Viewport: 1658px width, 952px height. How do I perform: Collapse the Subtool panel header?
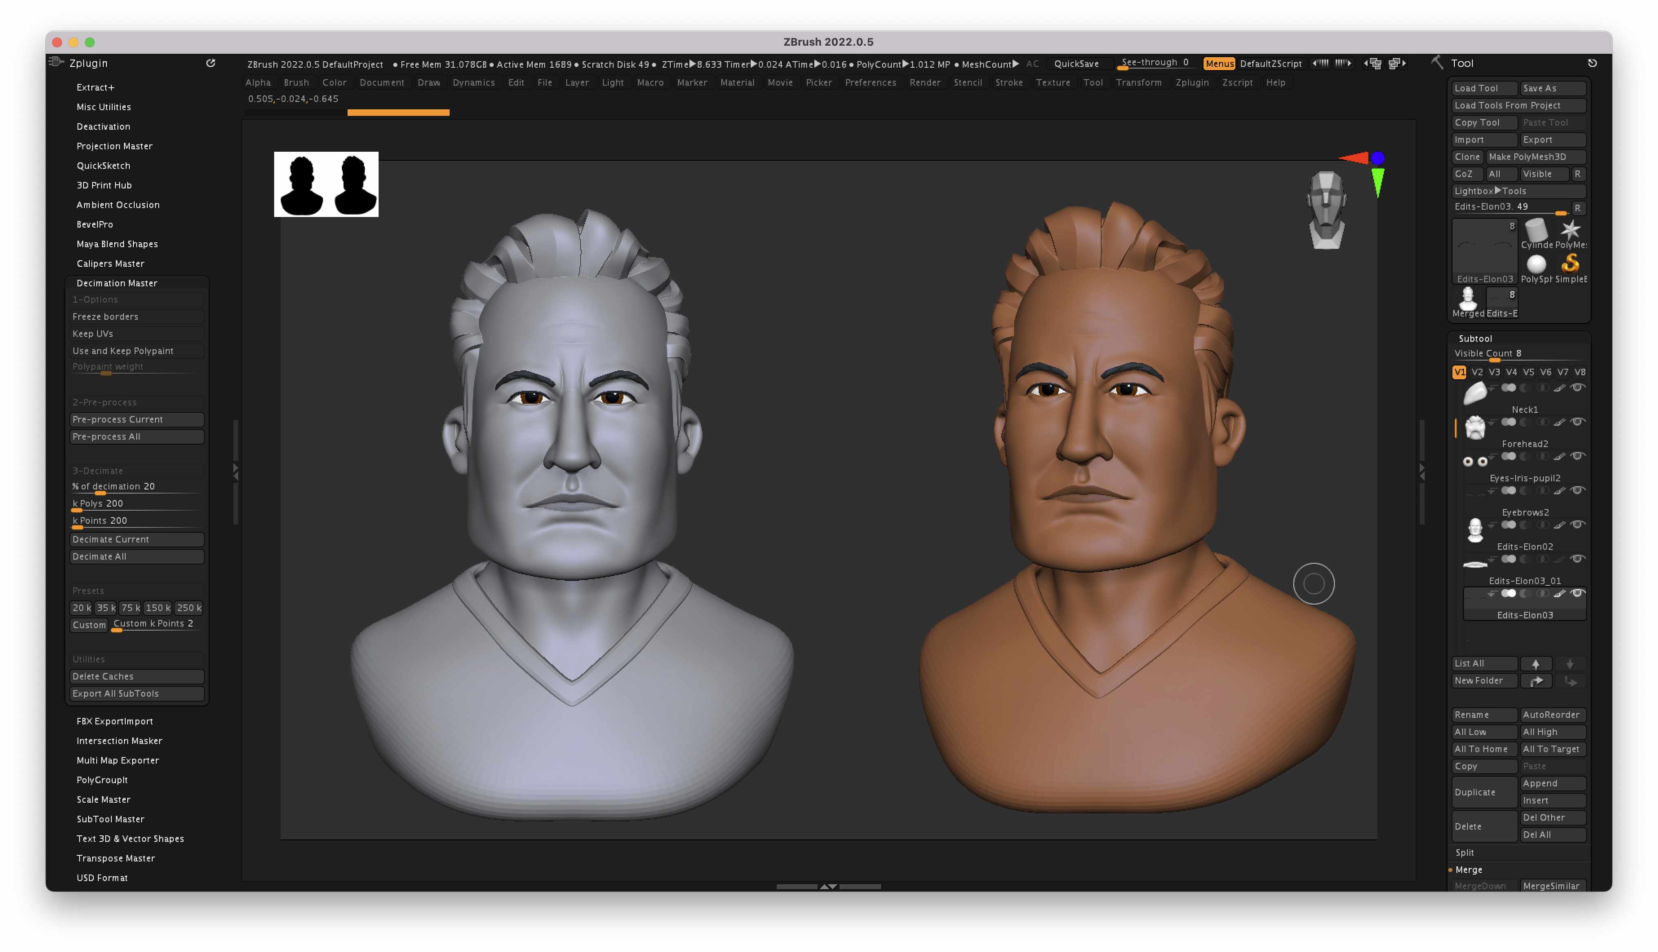click(1475, 339)
